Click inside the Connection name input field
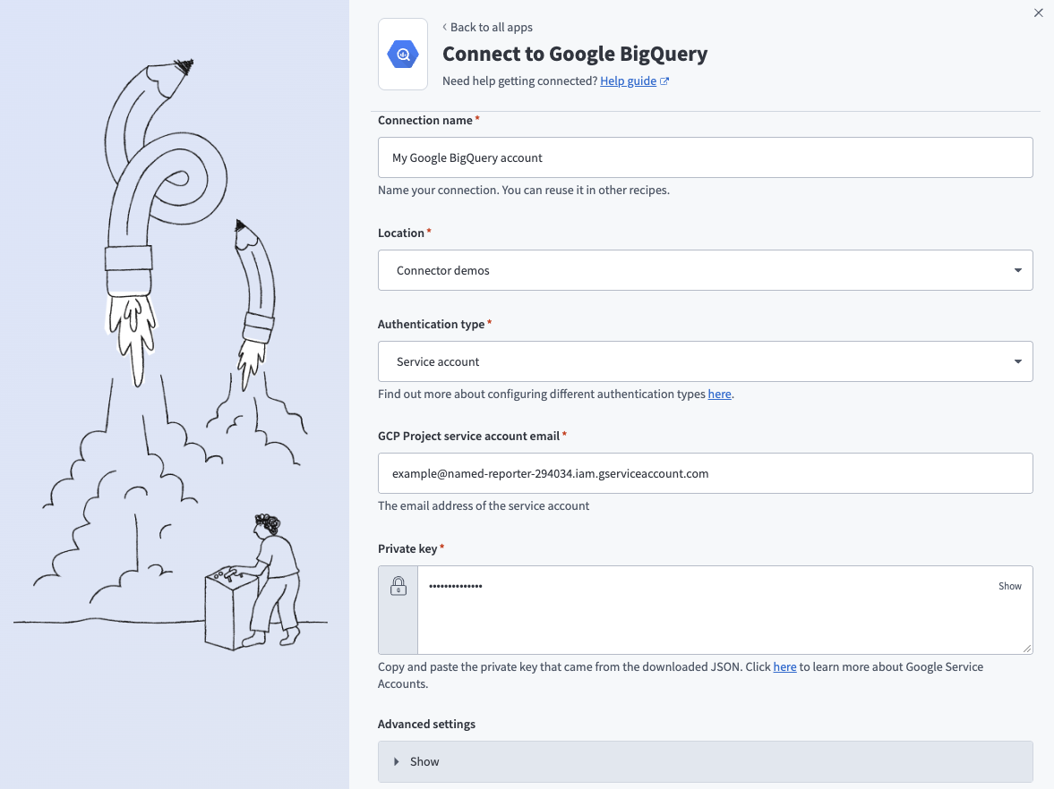 pyautogui.click(x=705, y=157)
